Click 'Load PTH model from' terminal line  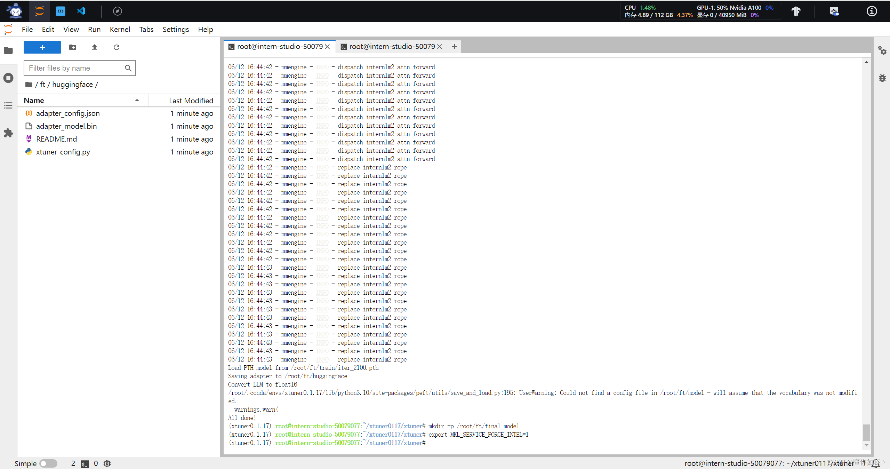(303, 368)
